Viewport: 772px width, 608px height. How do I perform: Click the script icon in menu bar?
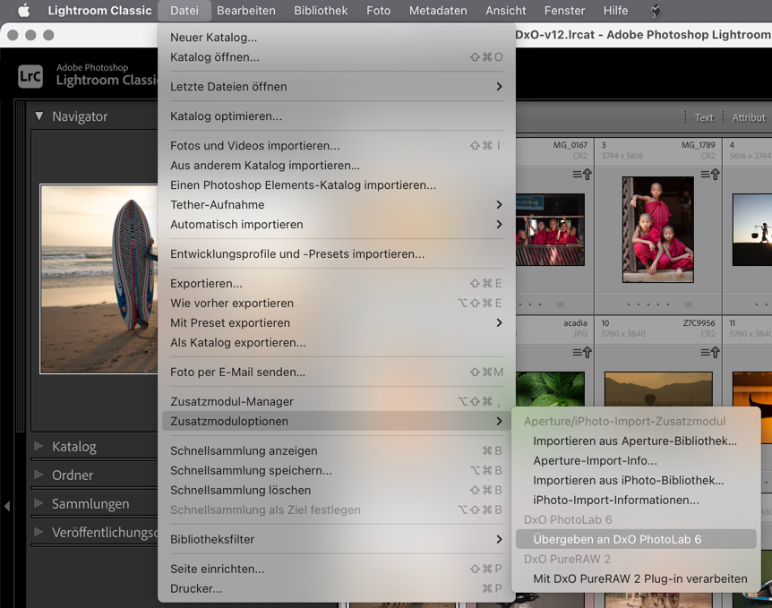[x=656, y=11]
